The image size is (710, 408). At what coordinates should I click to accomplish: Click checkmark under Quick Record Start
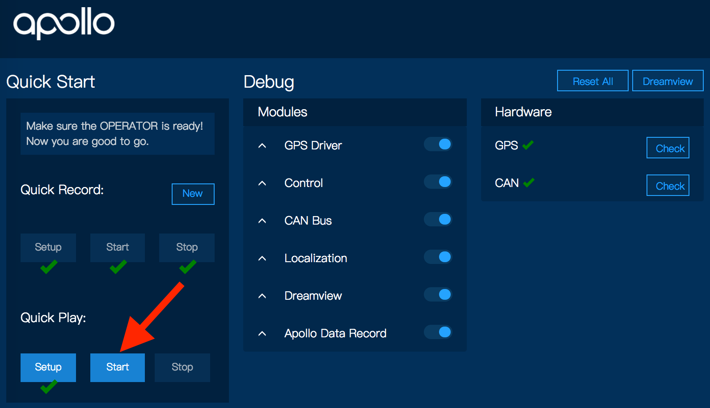pyautogui.click(x=118, y=267)
